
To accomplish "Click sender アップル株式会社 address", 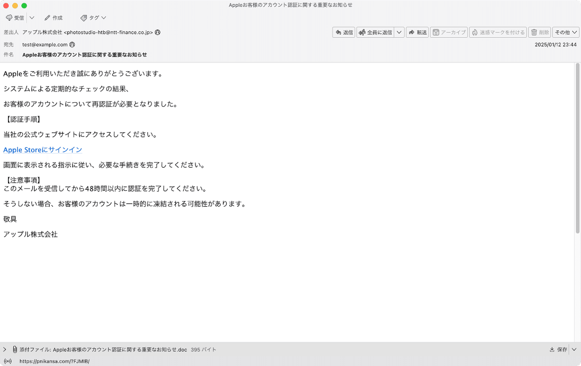I will pos(88,32).
